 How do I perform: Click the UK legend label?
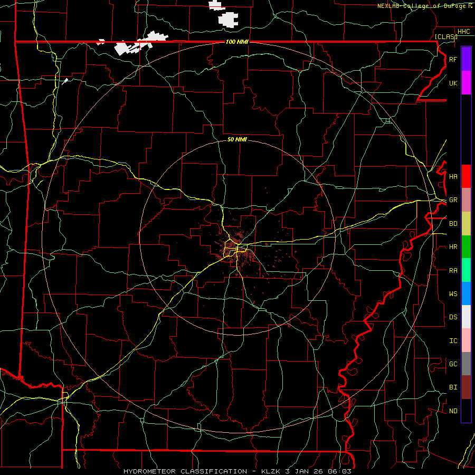coord(453,83)
